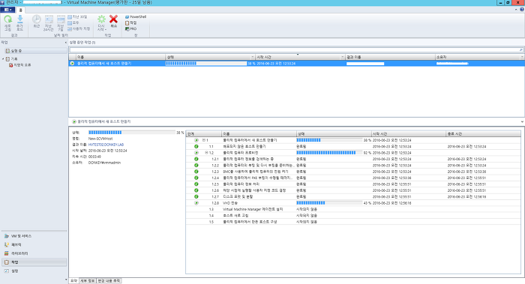Choose the 지난 30일 date filter

pyautogui.click(x=77, y=16)
